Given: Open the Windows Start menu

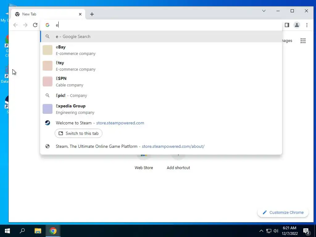Looking at the screenshot, I should (7, 231).
